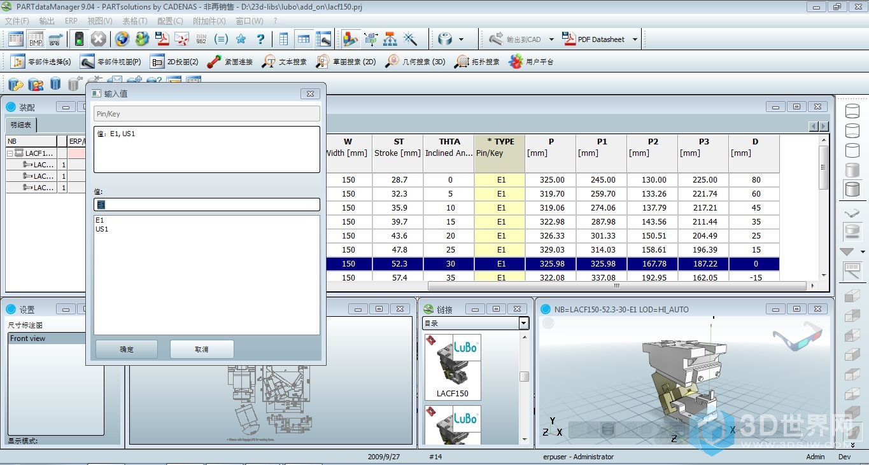Image resolution: width=869 pixels, height=465 pixels.
Task: Open 2D投图(2) projection view
Action: coord(174,62)
